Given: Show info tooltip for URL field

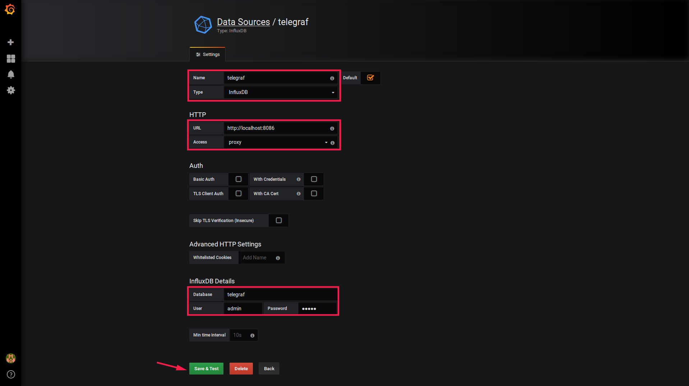Looking at the screenshot, I should point(332,128).
